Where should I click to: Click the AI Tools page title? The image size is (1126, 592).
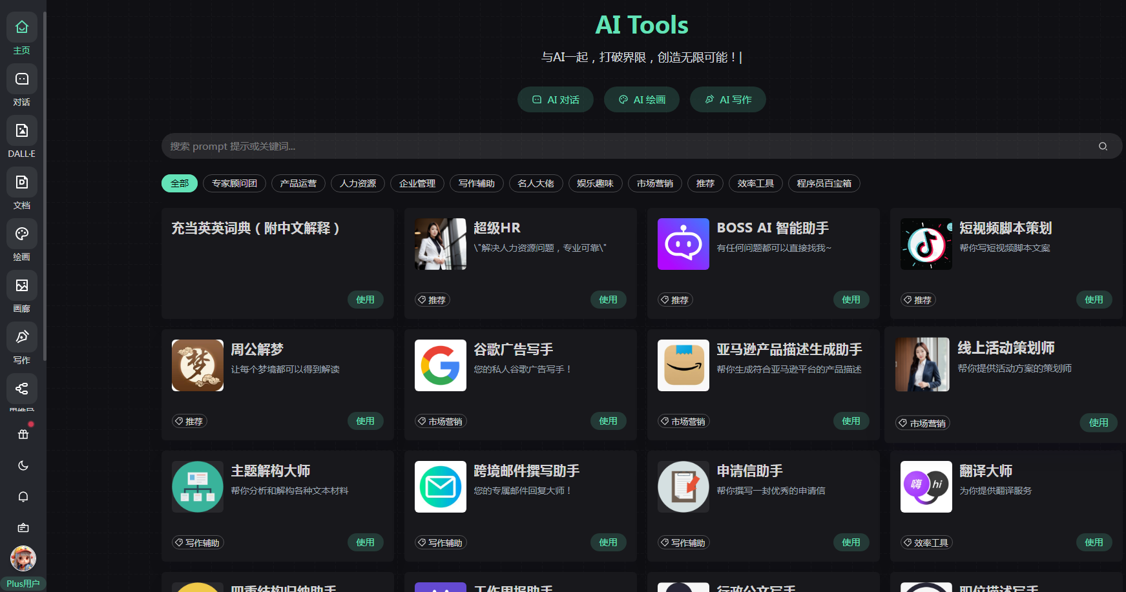641,25
